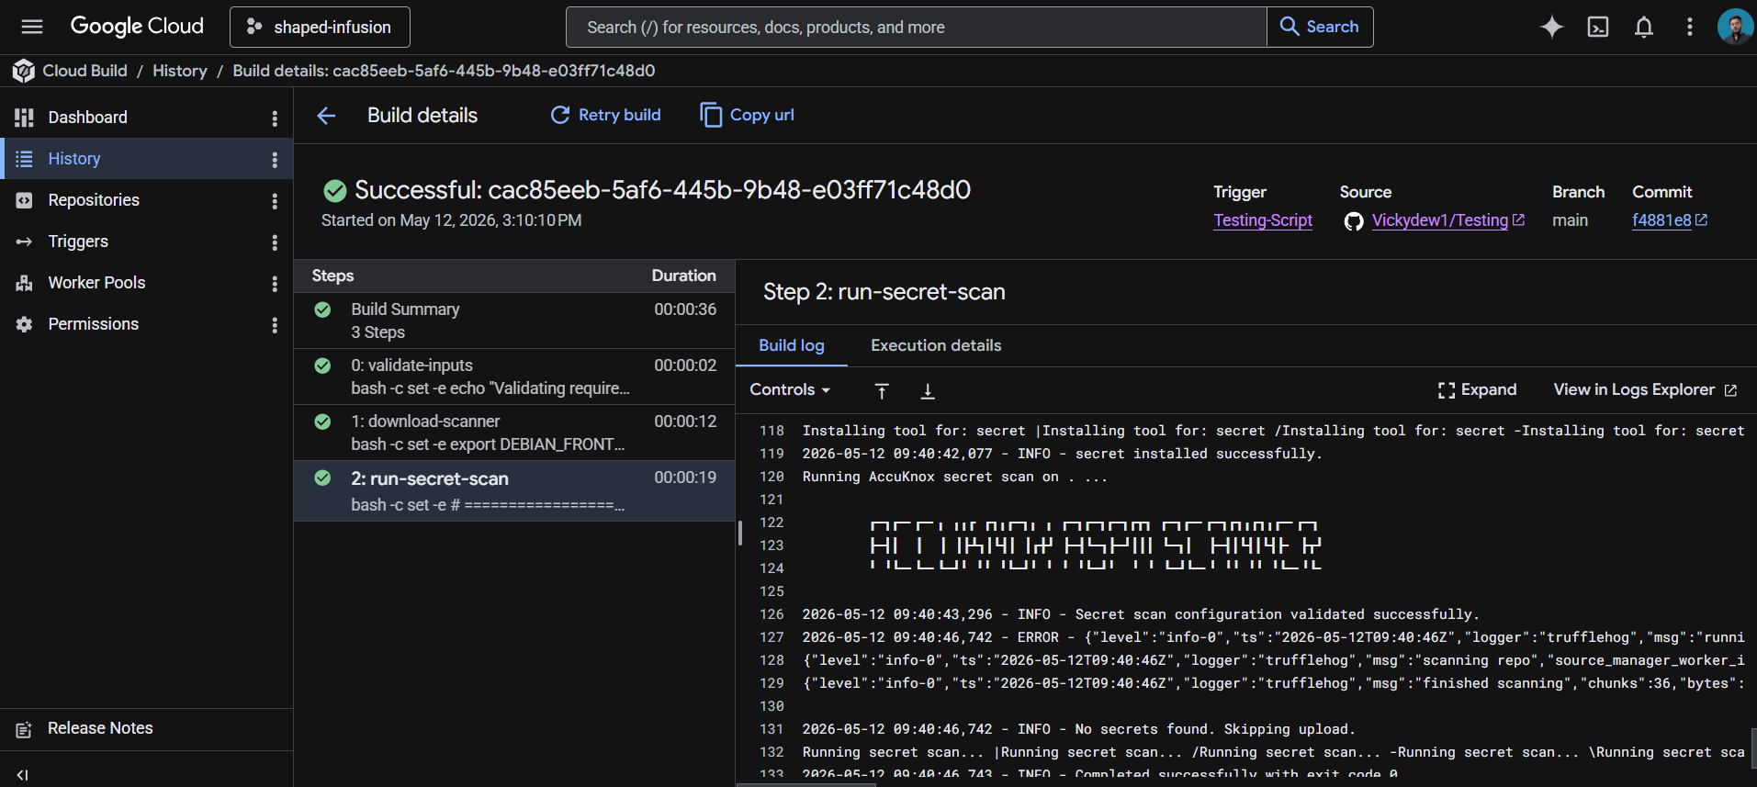Switch to the Build log tab
This screenshot has width=1757, height=787.
click(x=792, y=345)
